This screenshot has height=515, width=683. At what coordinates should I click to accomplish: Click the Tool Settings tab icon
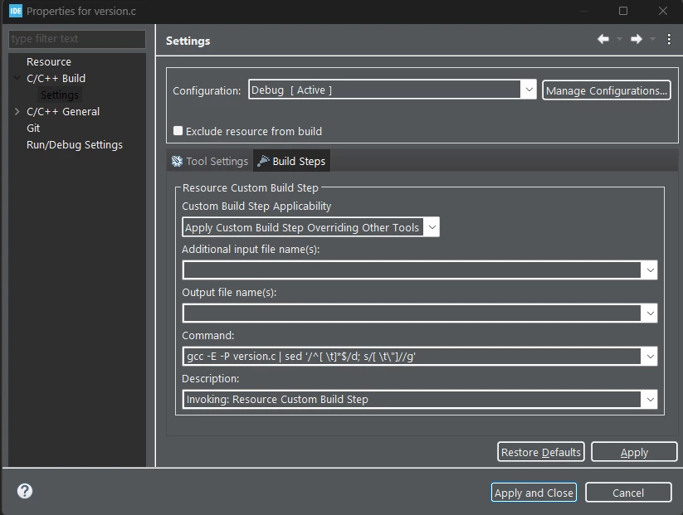coord(177,162)
